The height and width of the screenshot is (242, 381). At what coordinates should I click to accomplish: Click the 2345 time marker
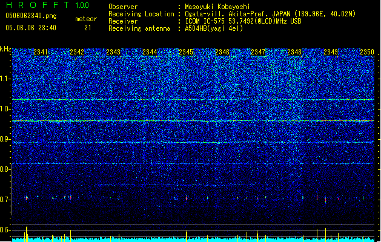tap(186, 52)
